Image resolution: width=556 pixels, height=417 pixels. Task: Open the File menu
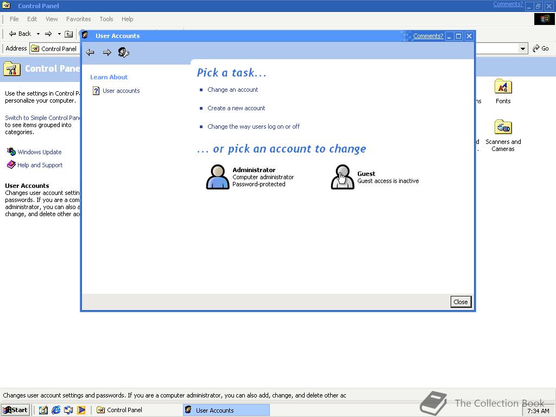point(14,19)
